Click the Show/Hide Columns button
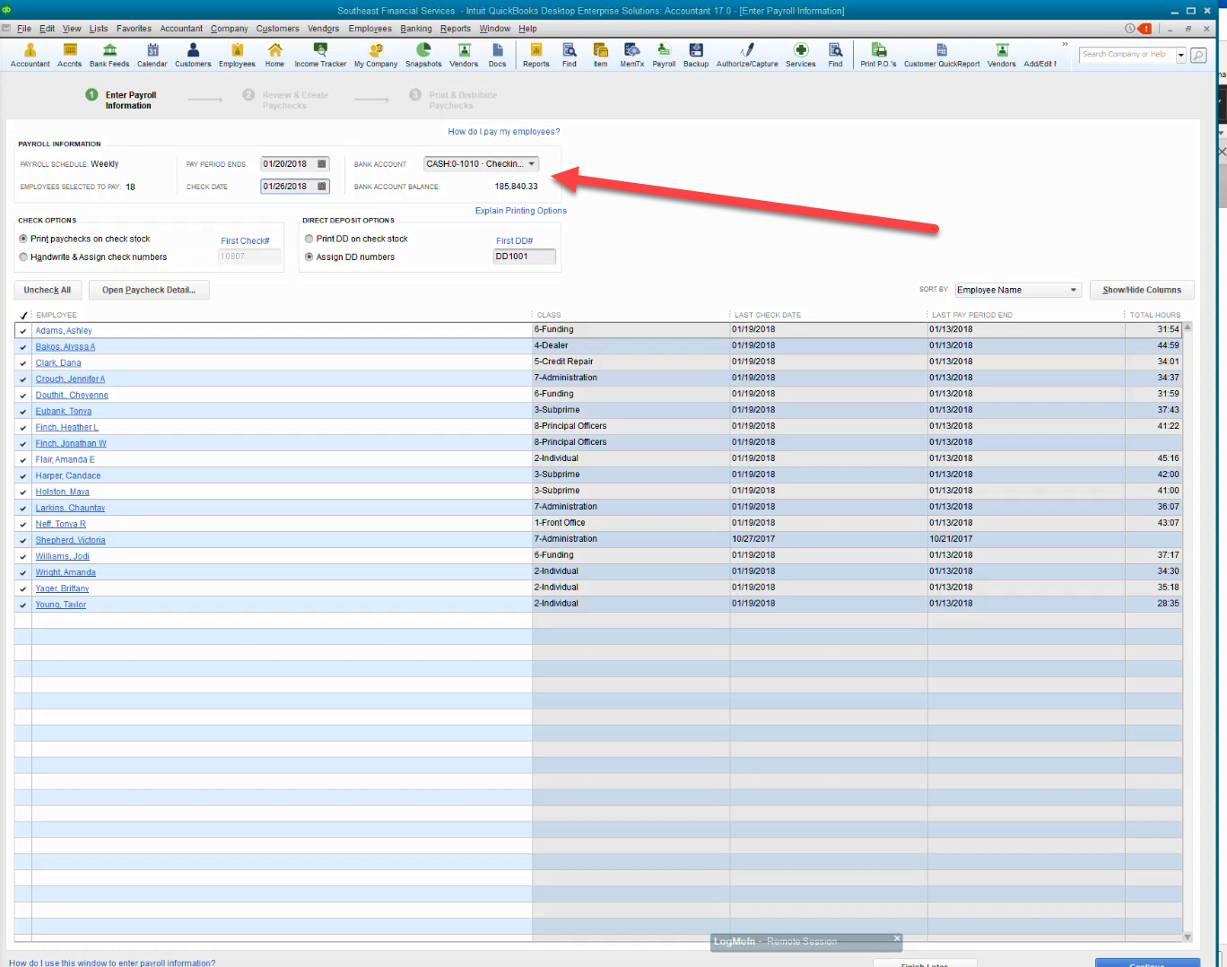1227x967 pixels. 1142,289
